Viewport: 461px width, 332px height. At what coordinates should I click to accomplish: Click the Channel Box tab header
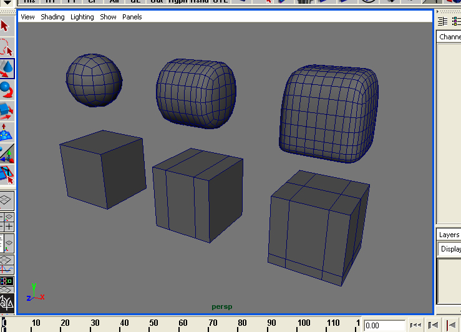tap(449, 37)
